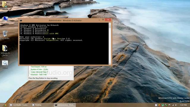Click 'B. Windows 8 Enterprise N' console line

click(x=34, y=30)
